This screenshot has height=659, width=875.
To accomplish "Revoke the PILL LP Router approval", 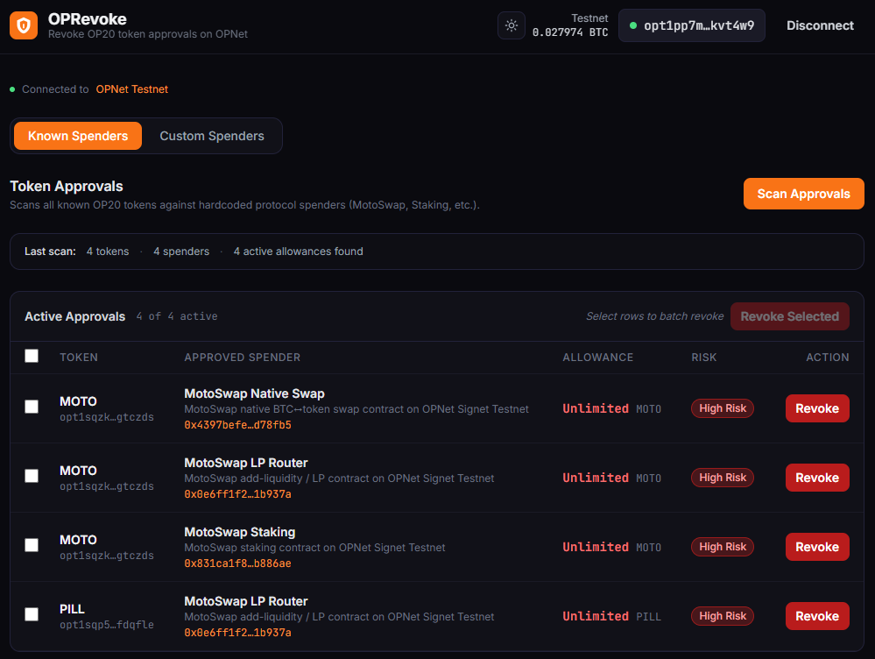I will pos(816,616).
